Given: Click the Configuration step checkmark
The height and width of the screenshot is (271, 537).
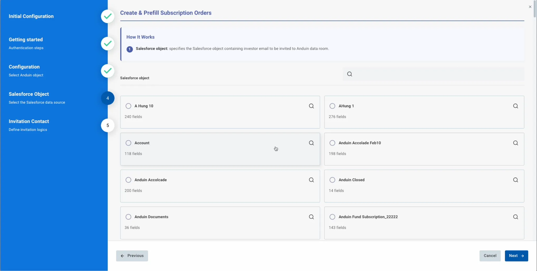Looking at the screenshot, I should pos(108,71).
